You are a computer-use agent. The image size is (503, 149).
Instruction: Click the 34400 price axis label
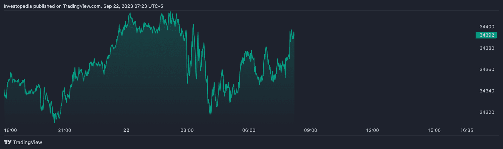(487, 27)
